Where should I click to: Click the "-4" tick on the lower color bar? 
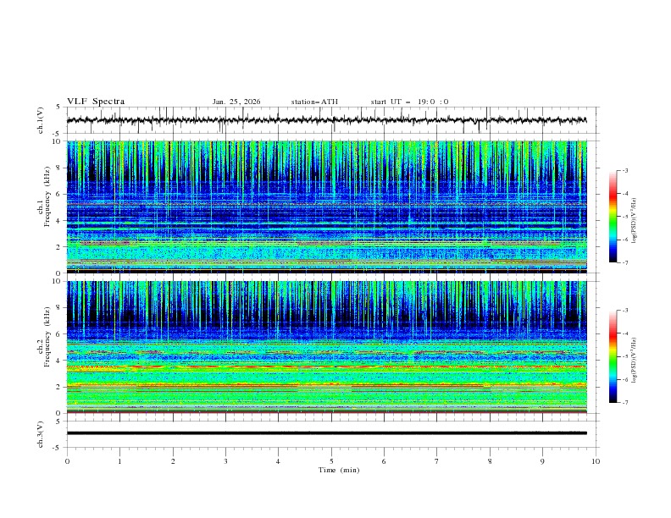[x=625, y=333]
